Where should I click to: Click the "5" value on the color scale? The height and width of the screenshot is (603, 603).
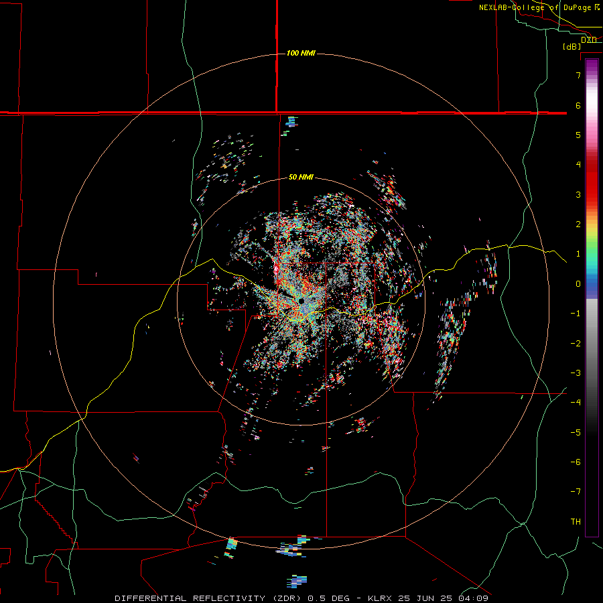578,135
